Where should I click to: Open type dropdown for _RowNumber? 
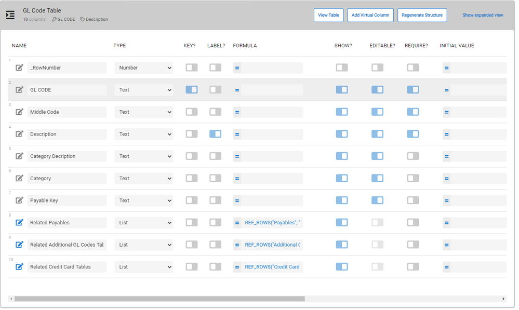(144, 68)
